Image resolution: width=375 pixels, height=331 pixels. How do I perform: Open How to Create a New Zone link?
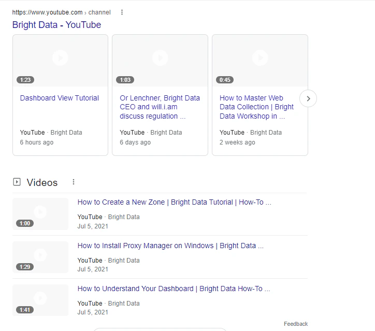pos(175,203)
